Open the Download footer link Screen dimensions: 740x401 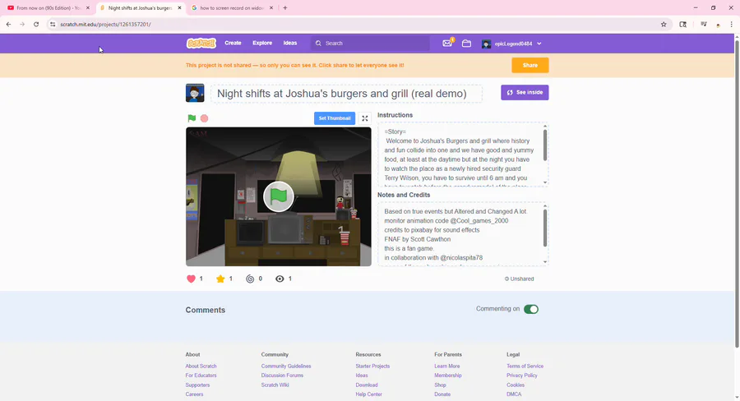click(367, 385)
